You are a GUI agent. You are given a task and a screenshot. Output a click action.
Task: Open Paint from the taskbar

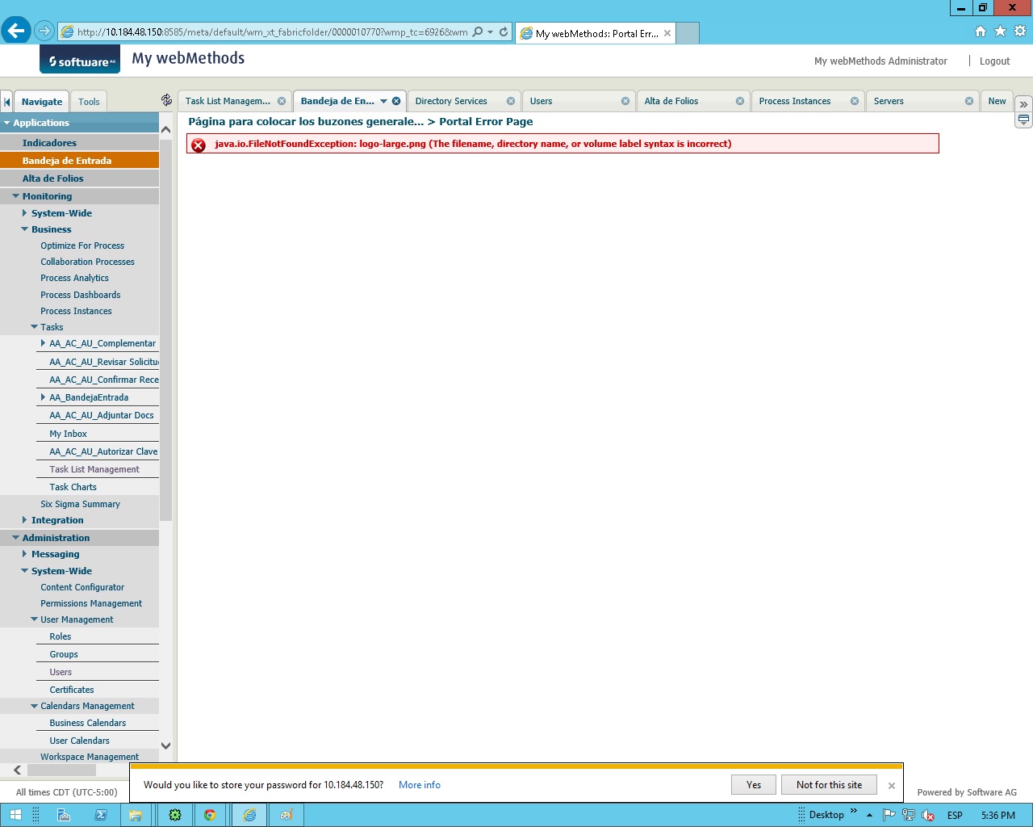[x=286, y=815]
